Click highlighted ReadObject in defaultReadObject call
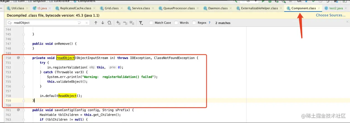The height and width of the screenshot is (123, 350). tap(67, 96)
